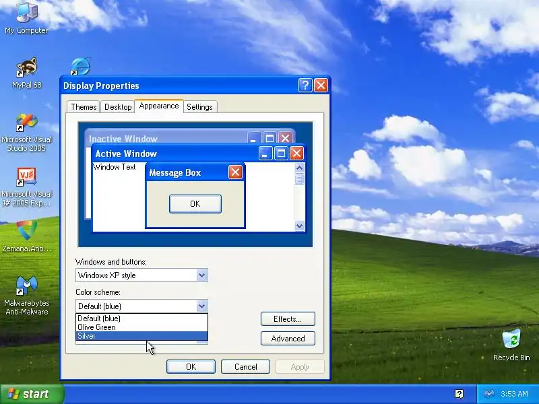Cancel the Display Properties dialog
The width and height of the screenshot is (539, 404).
(x=245, y=366)
